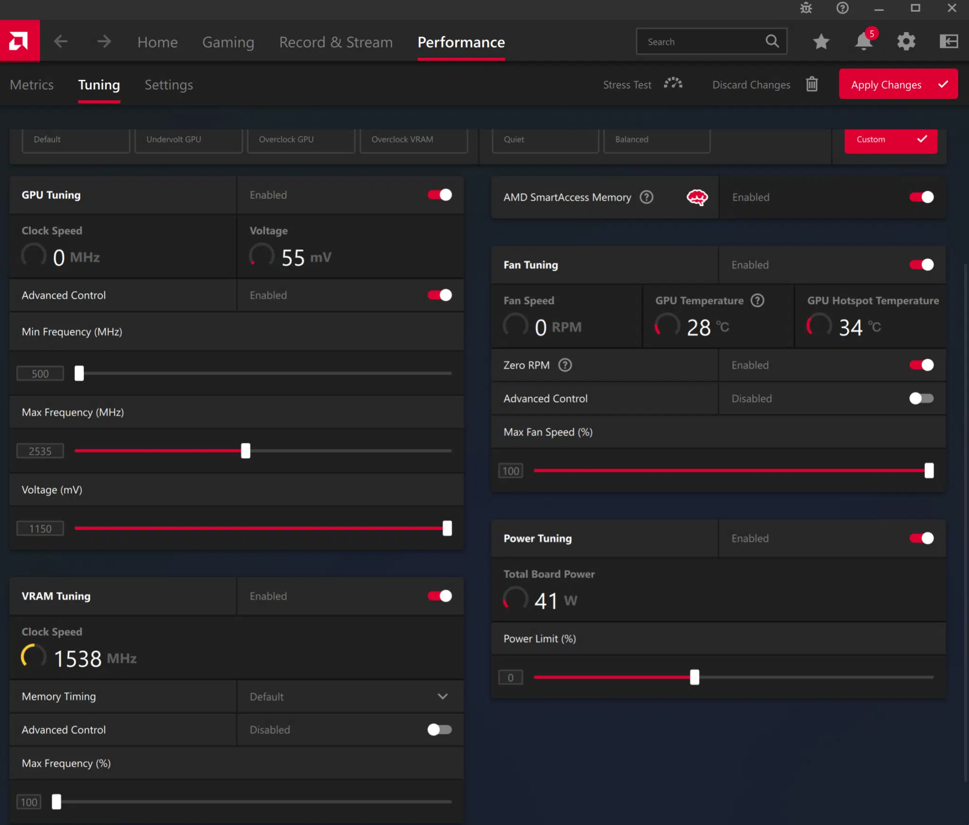Viewport: 969px width, 825px height.
Task: Open settings gear icon
Action: pyautogui.click(x=906, y=42)
